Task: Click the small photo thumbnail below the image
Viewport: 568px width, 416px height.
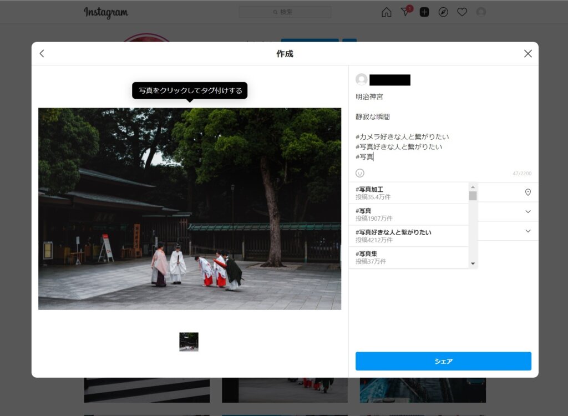Action: 189,342
